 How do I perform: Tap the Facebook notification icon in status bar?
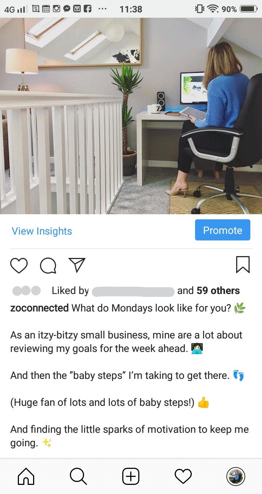(x=87, y=9)
